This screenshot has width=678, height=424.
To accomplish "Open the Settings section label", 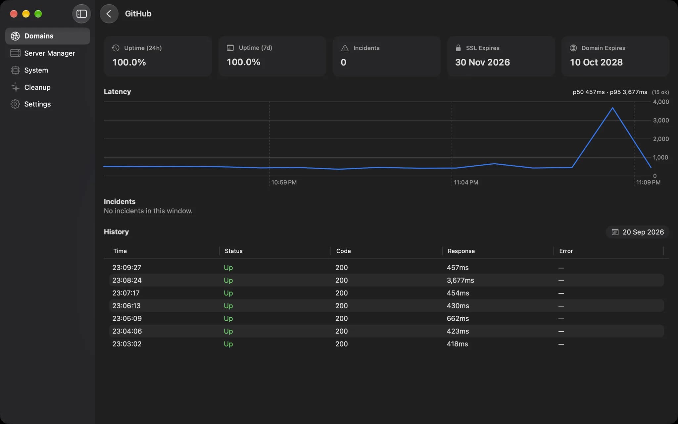I will click(37, 104).
